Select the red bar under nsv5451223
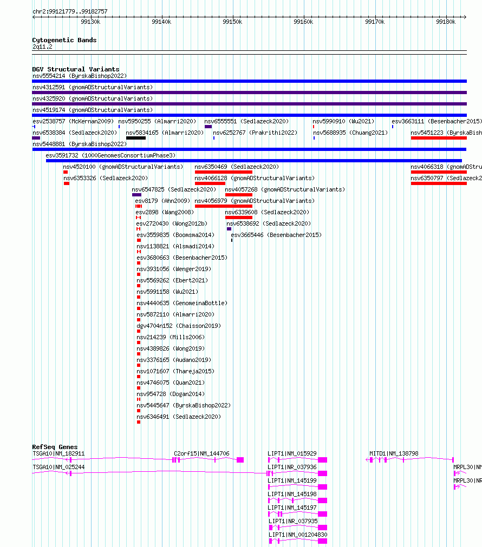The image size is (482, 547). point(439,138)
